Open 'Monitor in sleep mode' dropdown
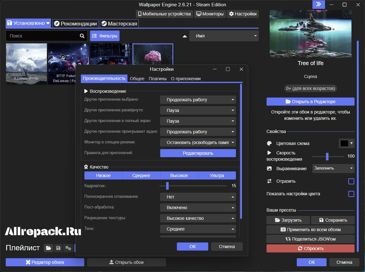This screenshot has width=365, height=272. (x=198, y=142)
